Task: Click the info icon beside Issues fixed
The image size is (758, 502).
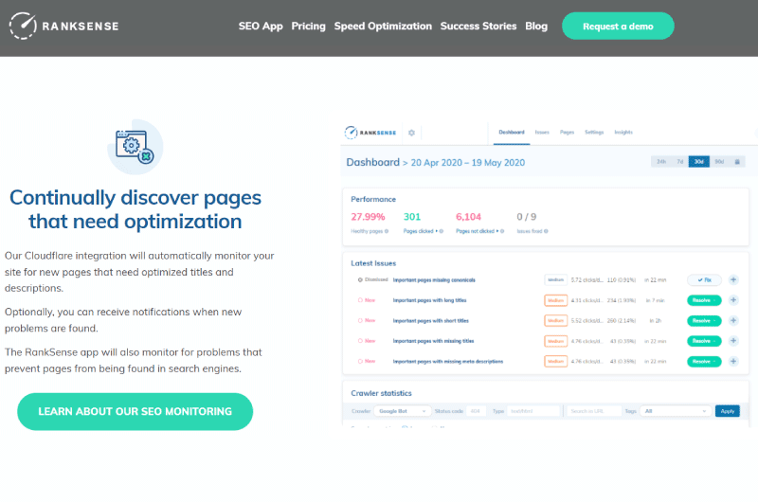Action: click(546, 231)
